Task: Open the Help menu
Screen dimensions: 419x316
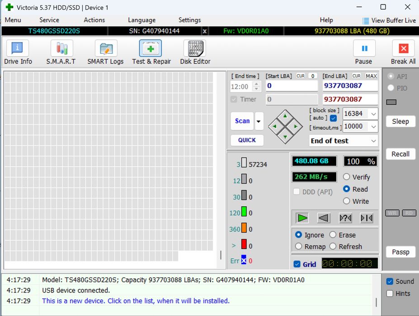Action: tap(326, 20)
